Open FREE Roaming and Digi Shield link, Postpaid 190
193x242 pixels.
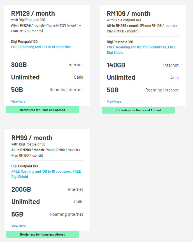[46, 171]
